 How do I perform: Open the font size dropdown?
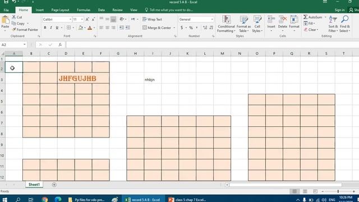(82, 20)
